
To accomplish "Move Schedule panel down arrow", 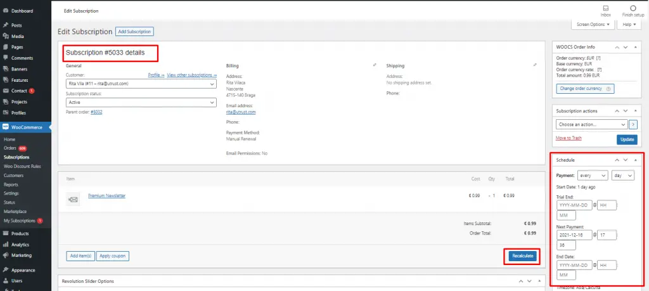I will click(626, 160).
